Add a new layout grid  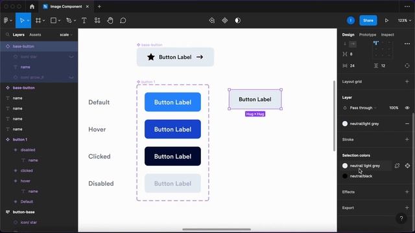407,82
